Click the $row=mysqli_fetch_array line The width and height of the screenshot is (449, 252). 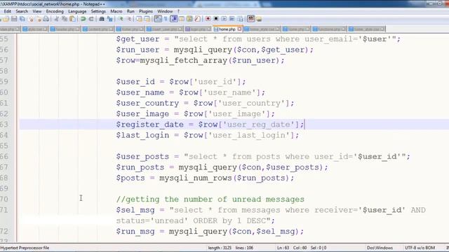[x=200, y=61]
